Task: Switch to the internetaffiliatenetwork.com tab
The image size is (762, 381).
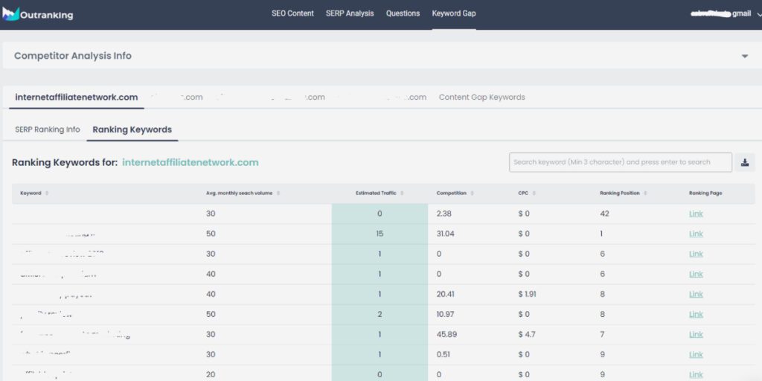Action: [77, 97]
